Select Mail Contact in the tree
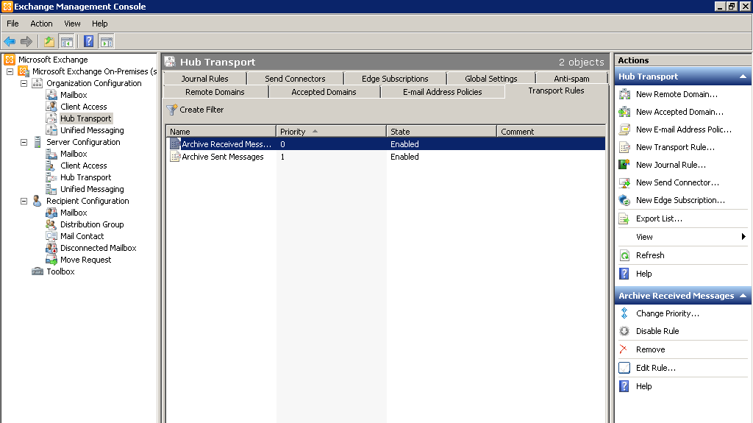Image resolution: width=753 pixels, height=423 pixels. pyautogui.click(x=82, y=236)
